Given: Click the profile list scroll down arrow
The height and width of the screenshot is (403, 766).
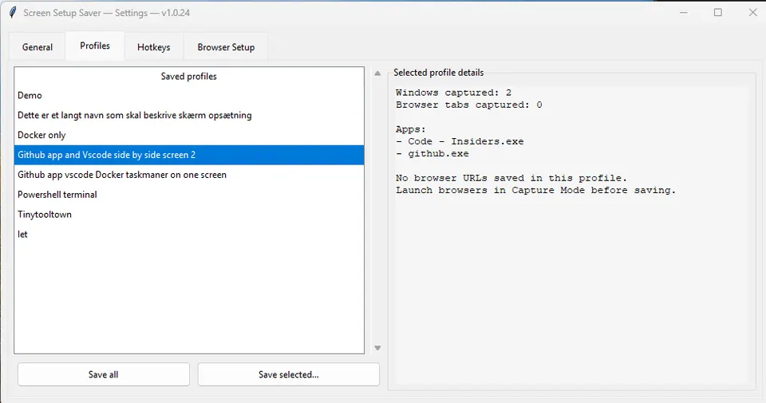Looking at the screenshot, I should tap(377, 348).
